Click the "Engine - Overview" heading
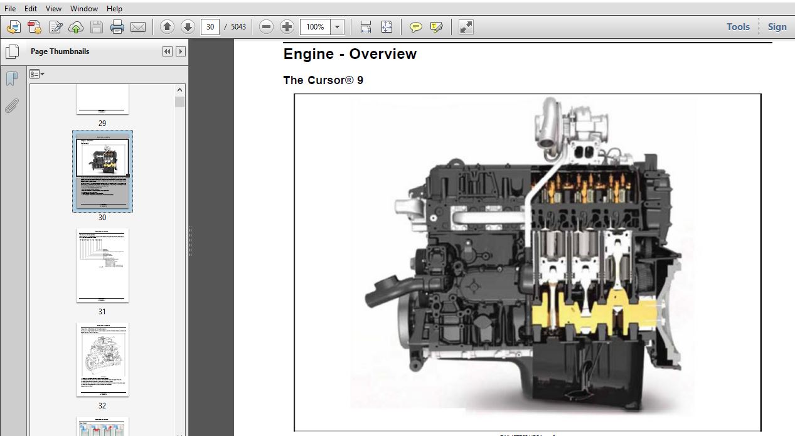 (x=349, y=54)
